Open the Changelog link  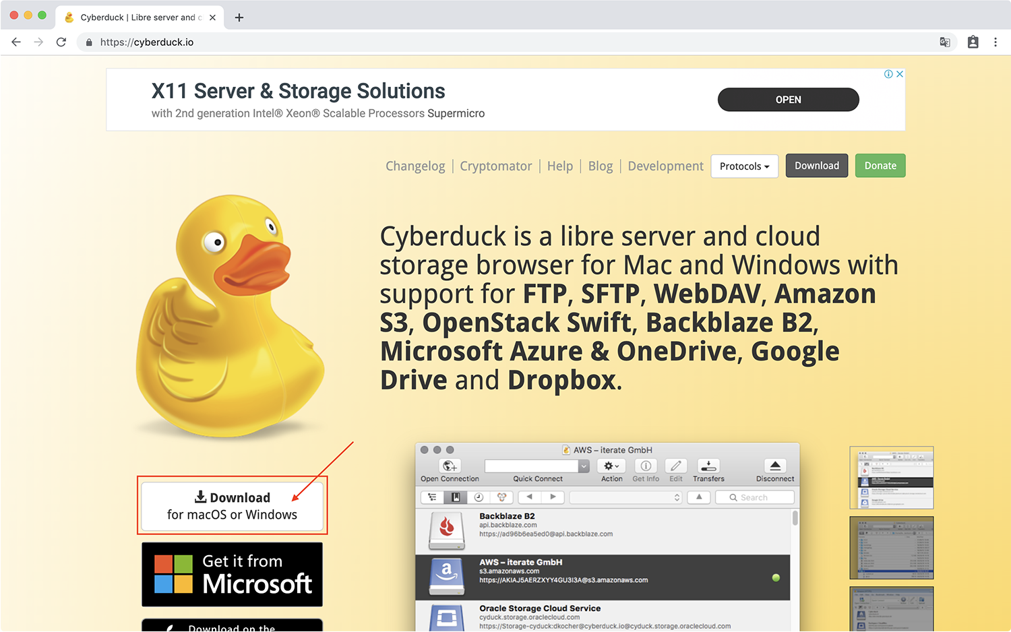pos(415,166)
